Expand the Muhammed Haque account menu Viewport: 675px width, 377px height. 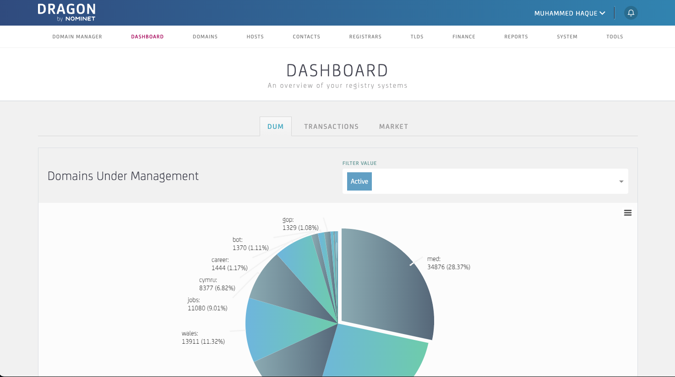[x=570, y=13]
